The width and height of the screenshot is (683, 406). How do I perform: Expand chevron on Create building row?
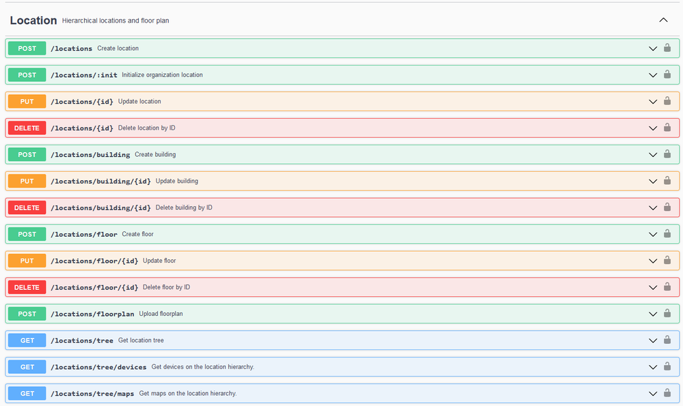click(x=653, y=155)
